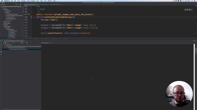Click the test progress status text
Viewport: 197px width, 110px height.
47,43
